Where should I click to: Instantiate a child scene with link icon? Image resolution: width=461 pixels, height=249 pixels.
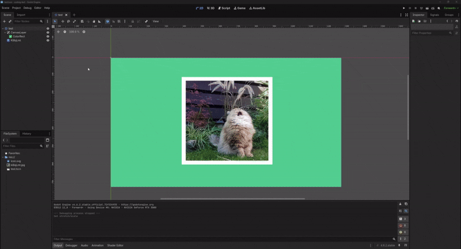10,22
